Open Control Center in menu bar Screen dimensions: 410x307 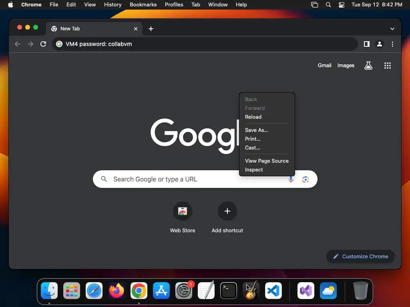click(x=341, y=5)
